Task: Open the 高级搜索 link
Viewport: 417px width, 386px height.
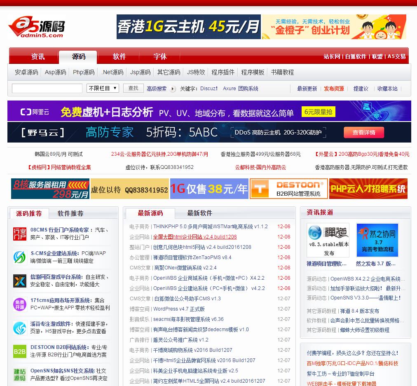Action: pos(157,89)
